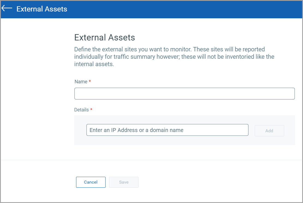Viewport: 303px width, 203px height.
Task: Click the Name input field
Action: tap(184, 93)
